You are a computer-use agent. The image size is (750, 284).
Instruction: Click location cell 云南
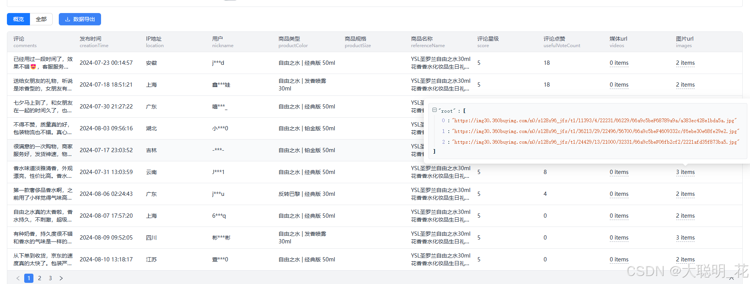pyautogui.click(x=151, y=172)
